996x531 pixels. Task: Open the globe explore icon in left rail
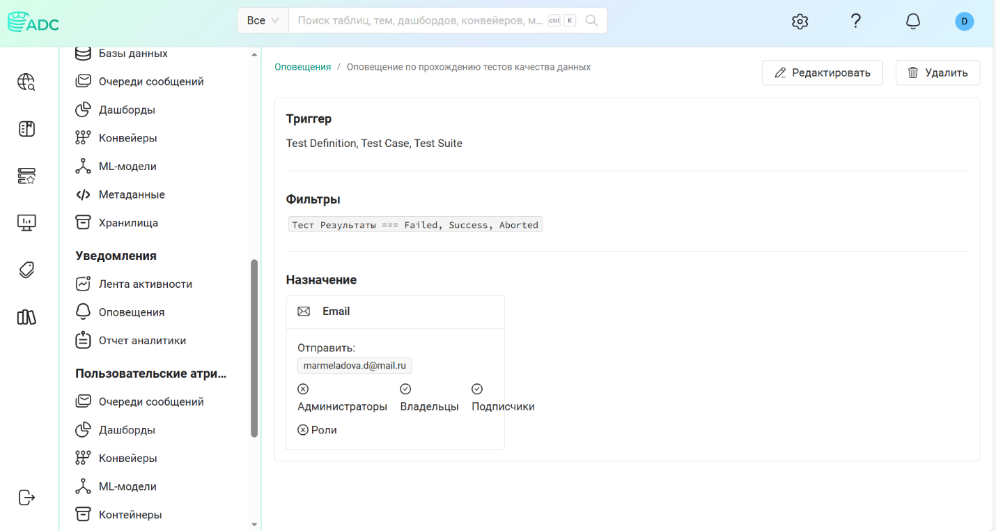pos(26,82)
